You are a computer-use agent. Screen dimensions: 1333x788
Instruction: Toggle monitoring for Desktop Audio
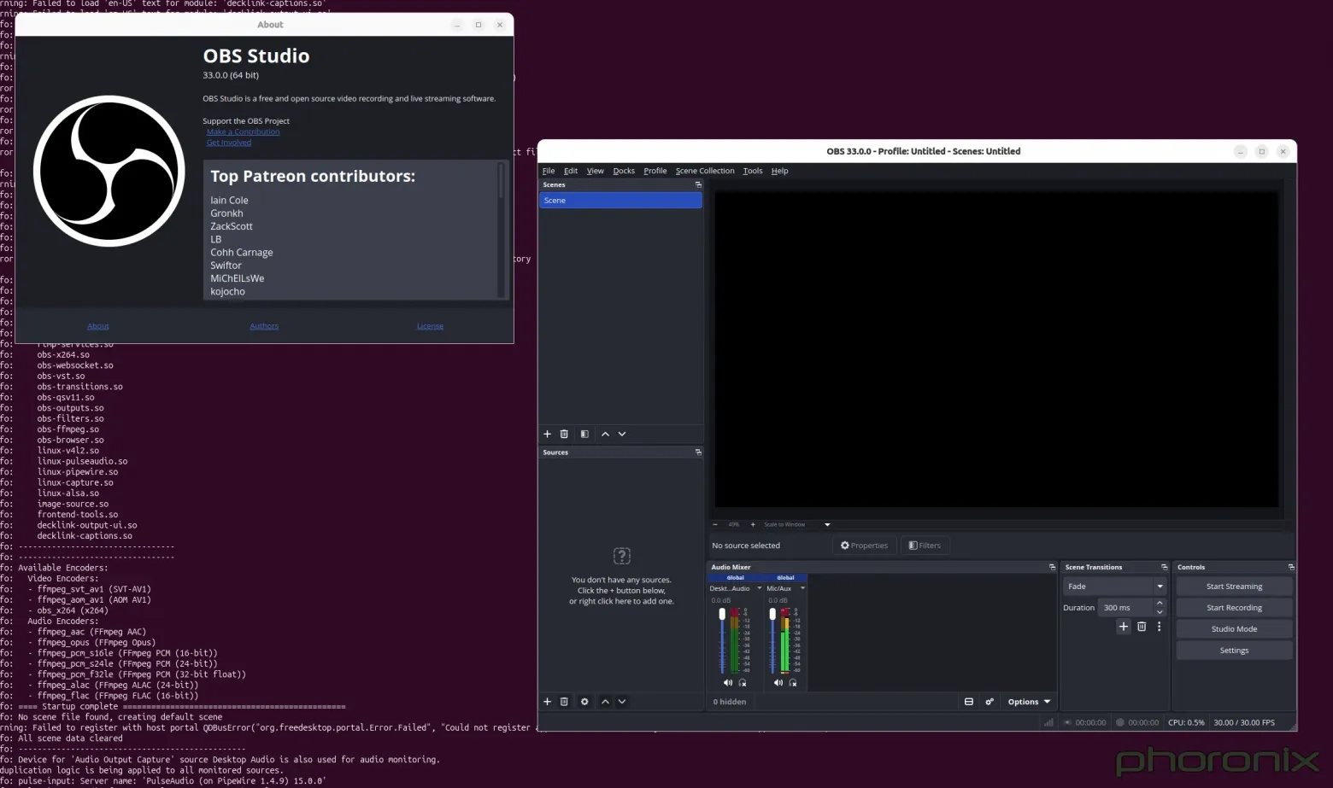point(743,682)
